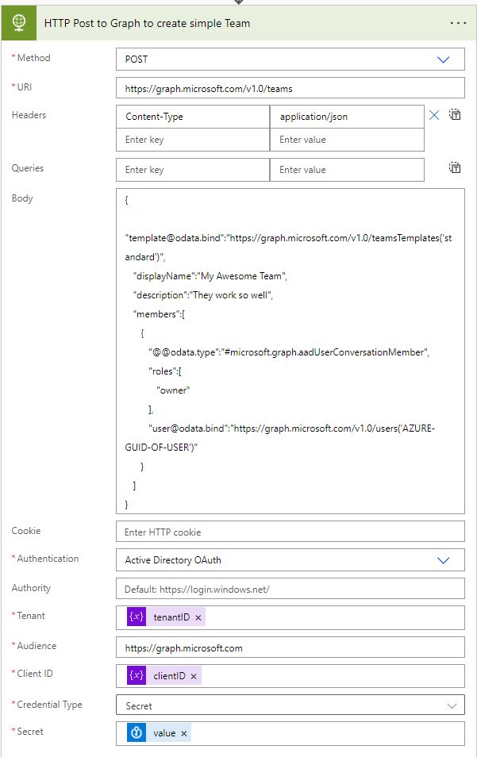Switch Queries to text mode icon
477x757 pixels.
(x=455, y=167)
